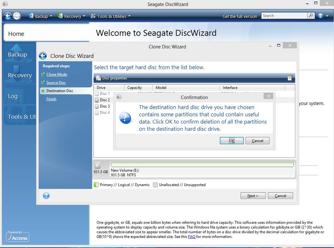Viewport: 334px width, 248px height.
Task: Click the back navigation arrow icon
Action: click(7, 15)
